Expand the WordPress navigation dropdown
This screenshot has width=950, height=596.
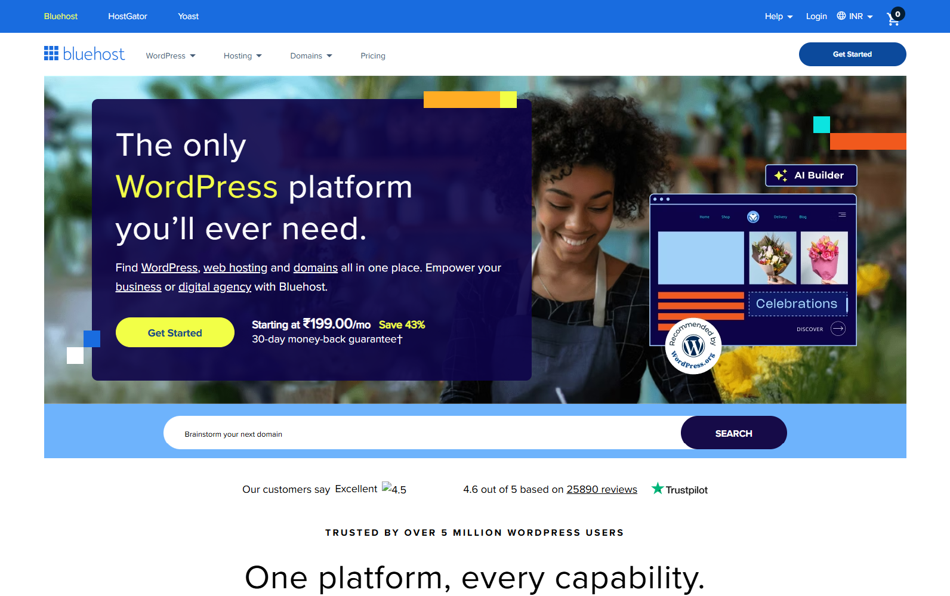click(171, 55)
